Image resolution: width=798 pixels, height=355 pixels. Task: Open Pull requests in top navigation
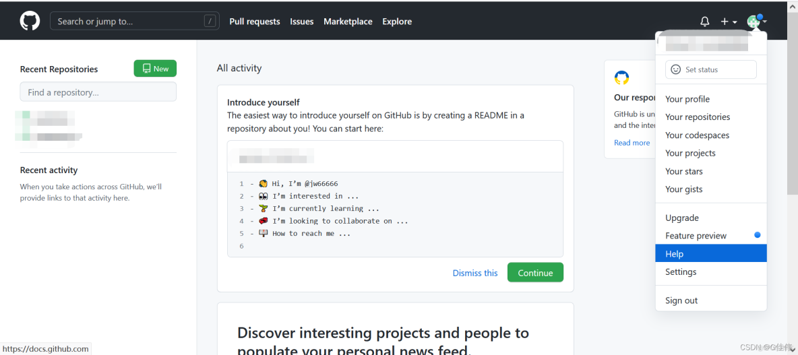[255, 22]
